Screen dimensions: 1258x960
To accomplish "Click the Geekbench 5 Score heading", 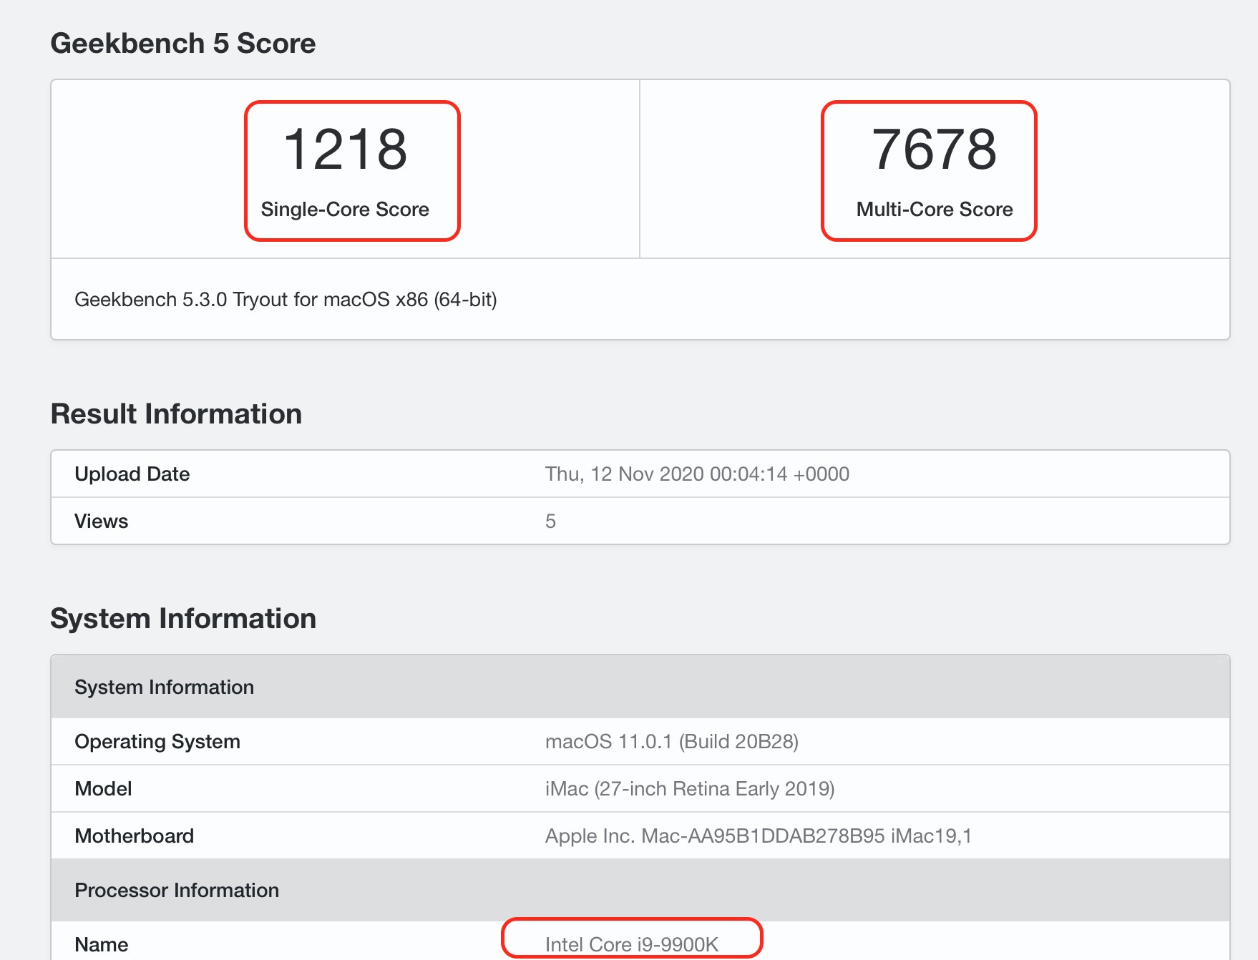I will point(183,43).
